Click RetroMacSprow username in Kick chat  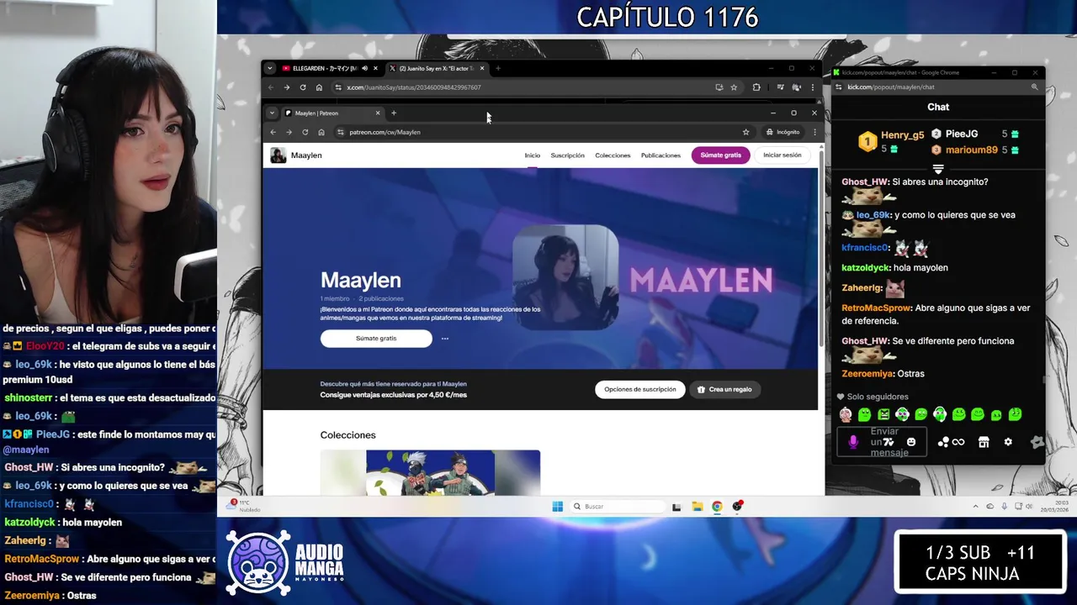[x=877, y=308]
